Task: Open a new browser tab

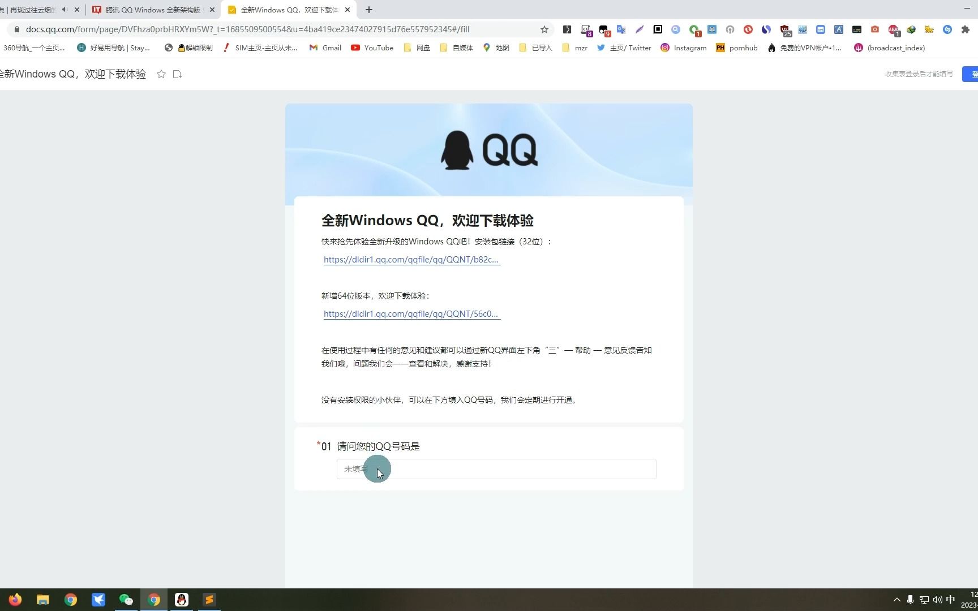Action: point(368,10)
